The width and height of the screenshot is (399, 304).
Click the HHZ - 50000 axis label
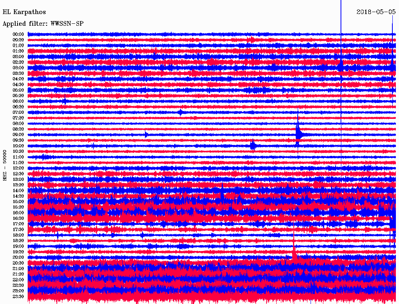[5, 165]
